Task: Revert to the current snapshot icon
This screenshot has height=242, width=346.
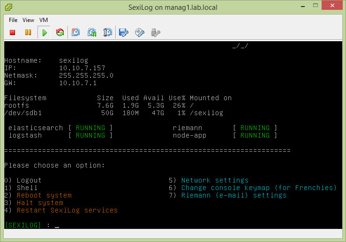Action: 92,33
